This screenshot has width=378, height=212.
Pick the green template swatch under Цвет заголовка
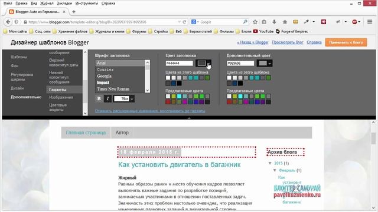(x=207, y=78)
